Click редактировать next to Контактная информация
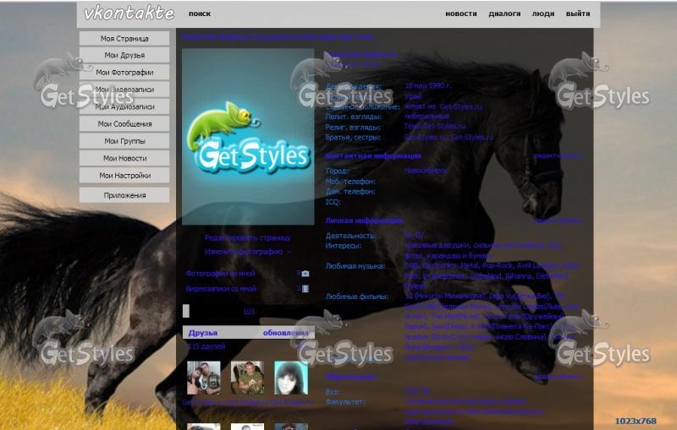Viewport: 677px width, 430px height. 558,156
